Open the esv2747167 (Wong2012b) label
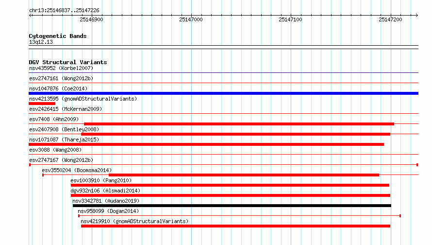Screen dimensions: 432x245 (x=61, y=160)
